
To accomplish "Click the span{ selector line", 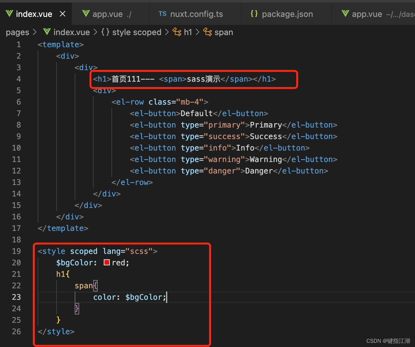I will [86, 286].
